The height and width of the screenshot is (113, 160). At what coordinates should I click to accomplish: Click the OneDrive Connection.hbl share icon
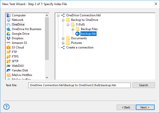(x=63, y=15)
